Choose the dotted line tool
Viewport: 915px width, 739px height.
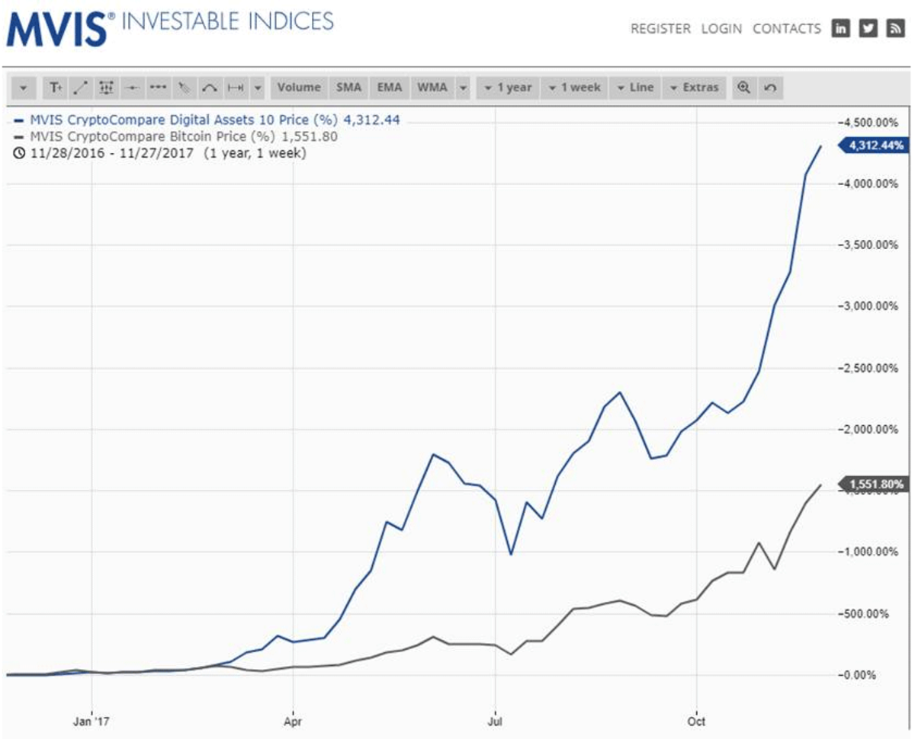pos(158,88)
